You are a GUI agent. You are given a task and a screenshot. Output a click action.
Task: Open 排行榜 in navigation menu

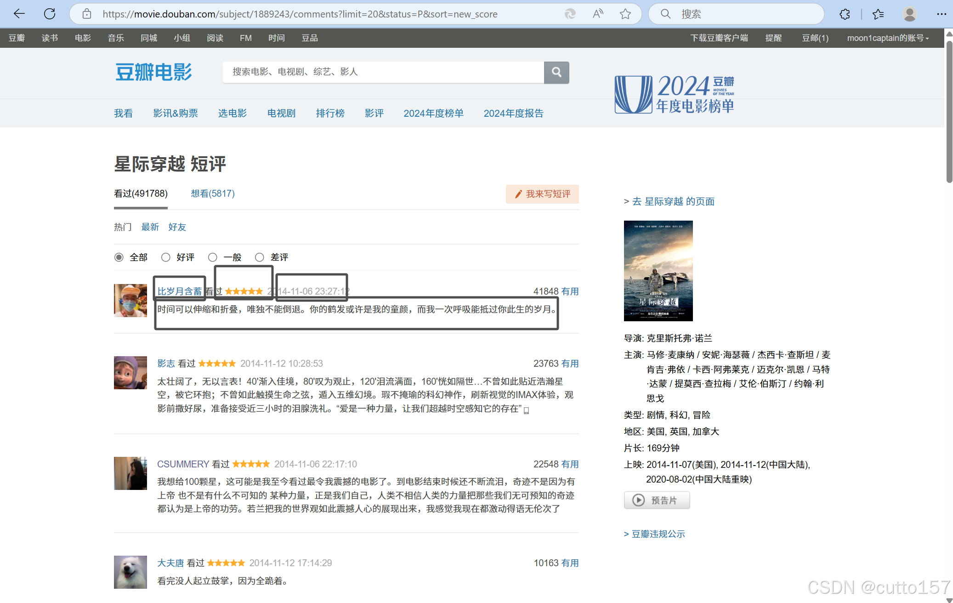tap(330, 113)
